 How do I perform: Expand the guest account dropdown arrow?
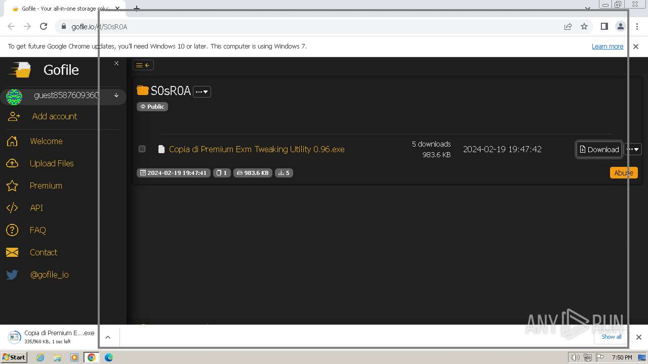(116, 96)
